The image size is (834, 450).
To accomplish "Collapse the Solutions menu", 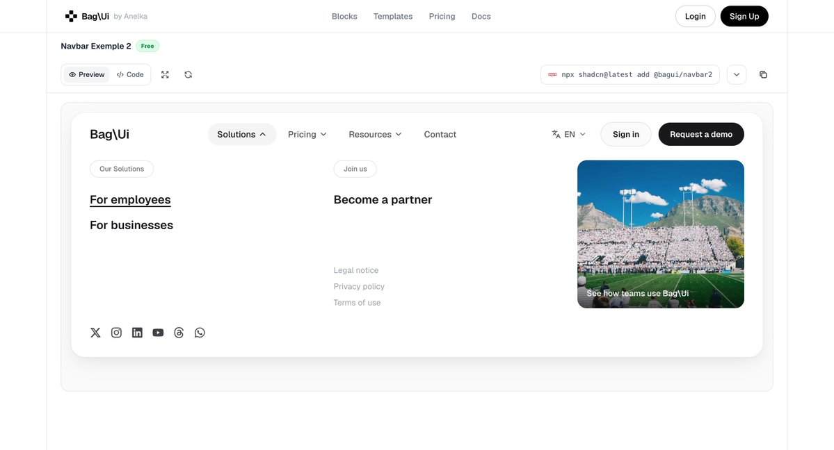I will pos(242,135).
